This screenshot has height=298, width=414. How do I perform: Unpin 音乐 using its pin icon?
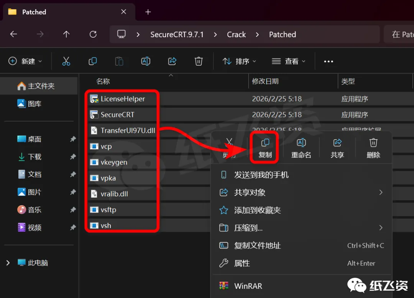point(73,210)
